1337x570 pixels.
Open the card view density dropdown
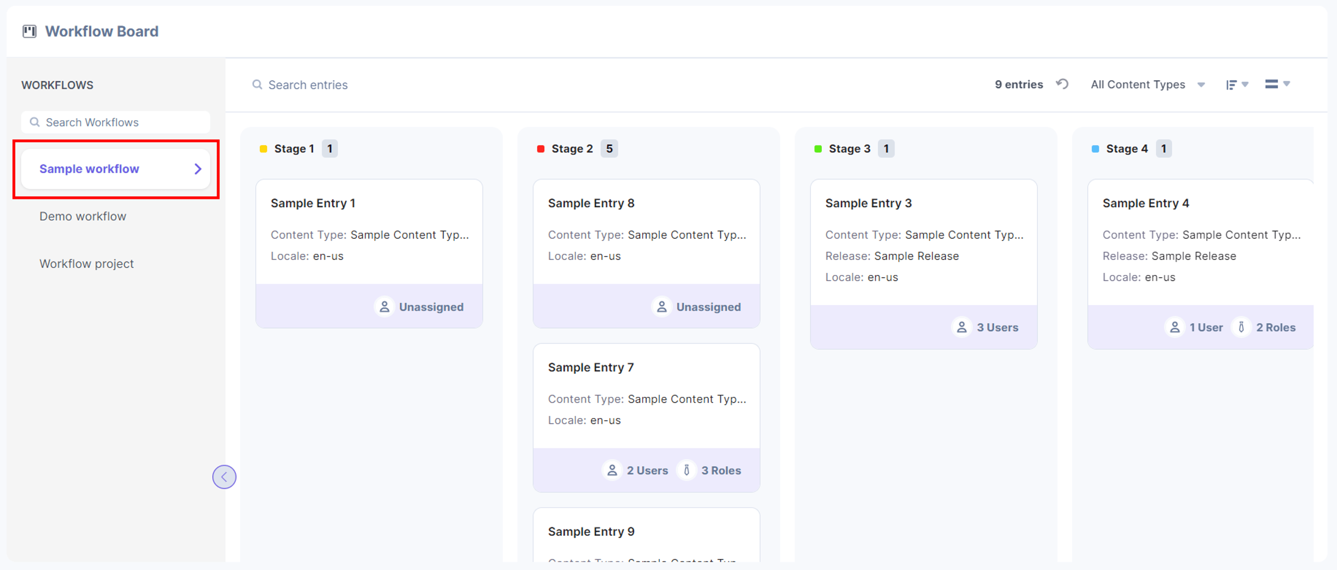pyautogui.click(x=1277, y=84)
